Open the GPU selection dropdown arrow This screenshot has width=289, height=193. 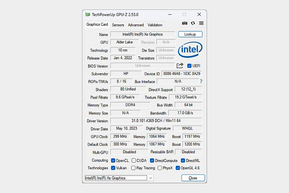151,178
